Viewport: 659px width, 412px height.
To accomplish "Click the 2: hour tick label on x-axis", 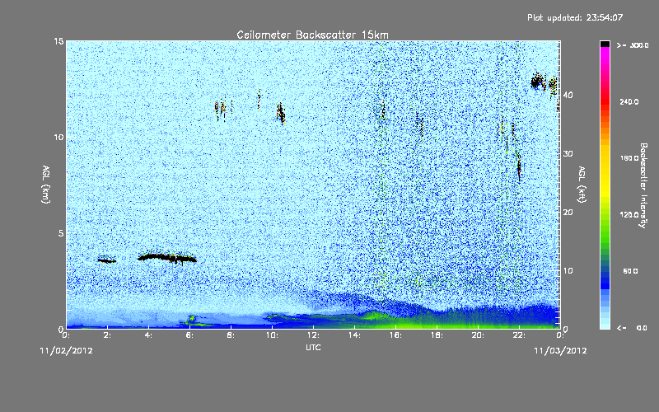I will coord(108,335).
